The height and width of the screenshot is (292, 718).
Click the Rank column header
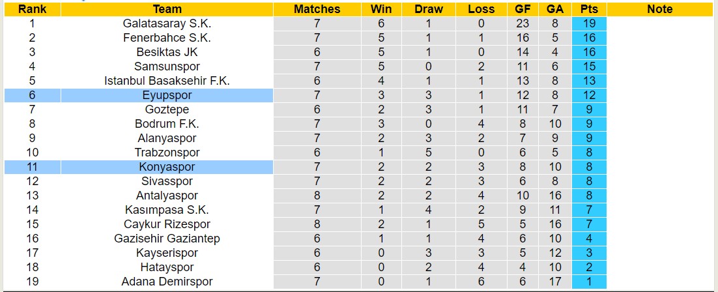click(31, 9)
